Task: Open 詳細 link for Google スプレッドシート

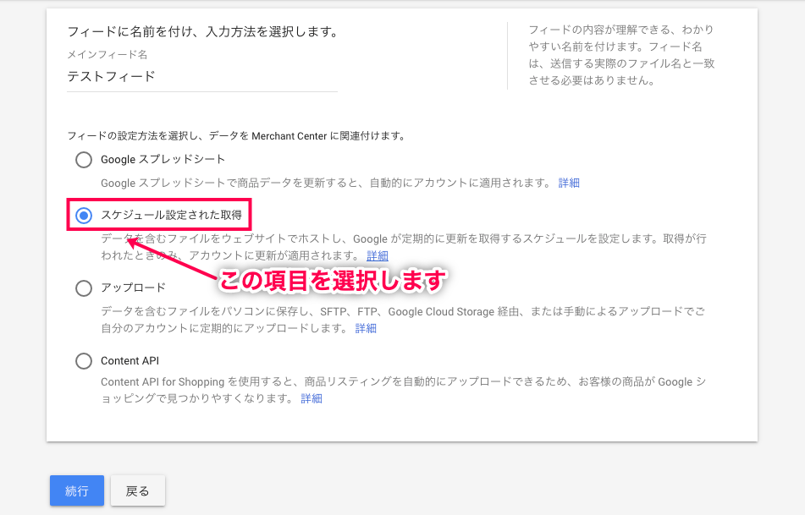Action: [569, 184]
